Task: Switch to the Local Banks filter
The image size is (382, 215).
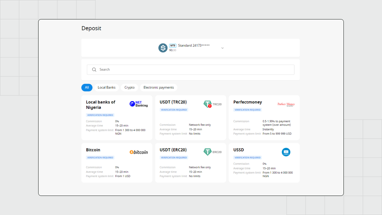Action: (107, 88)
